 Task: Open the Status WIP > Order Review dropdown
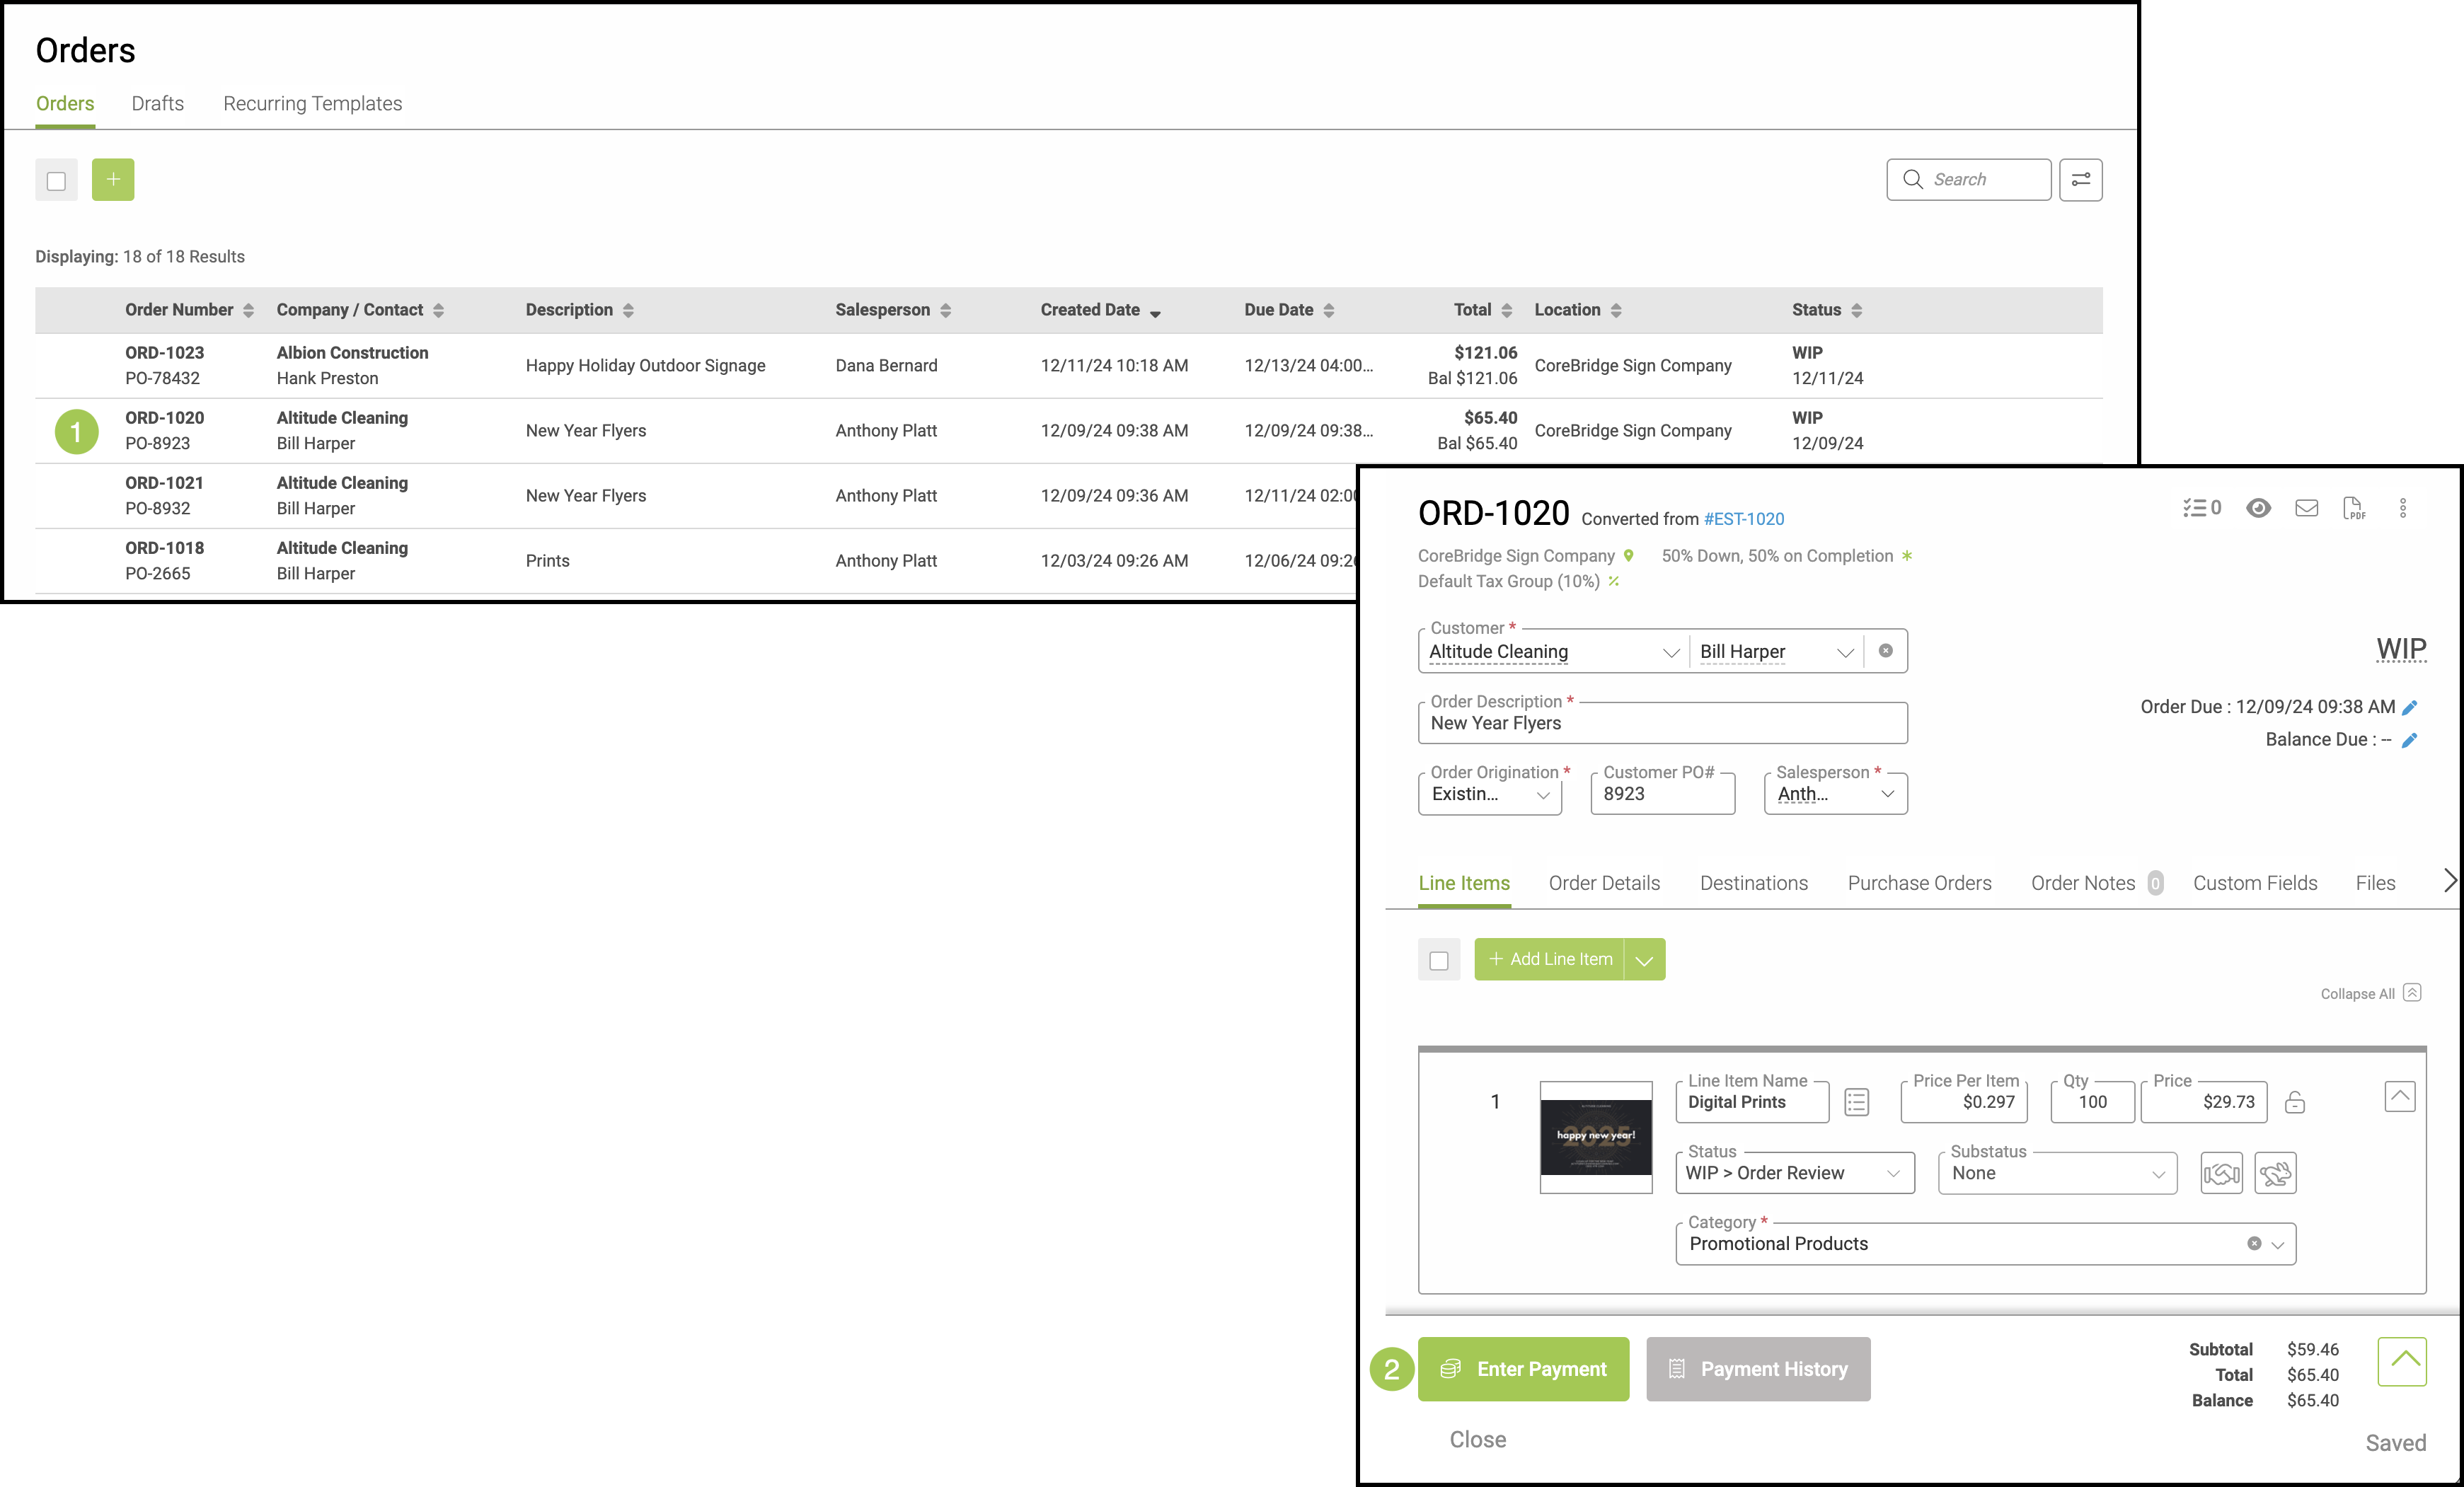tap(1794, 1173)
